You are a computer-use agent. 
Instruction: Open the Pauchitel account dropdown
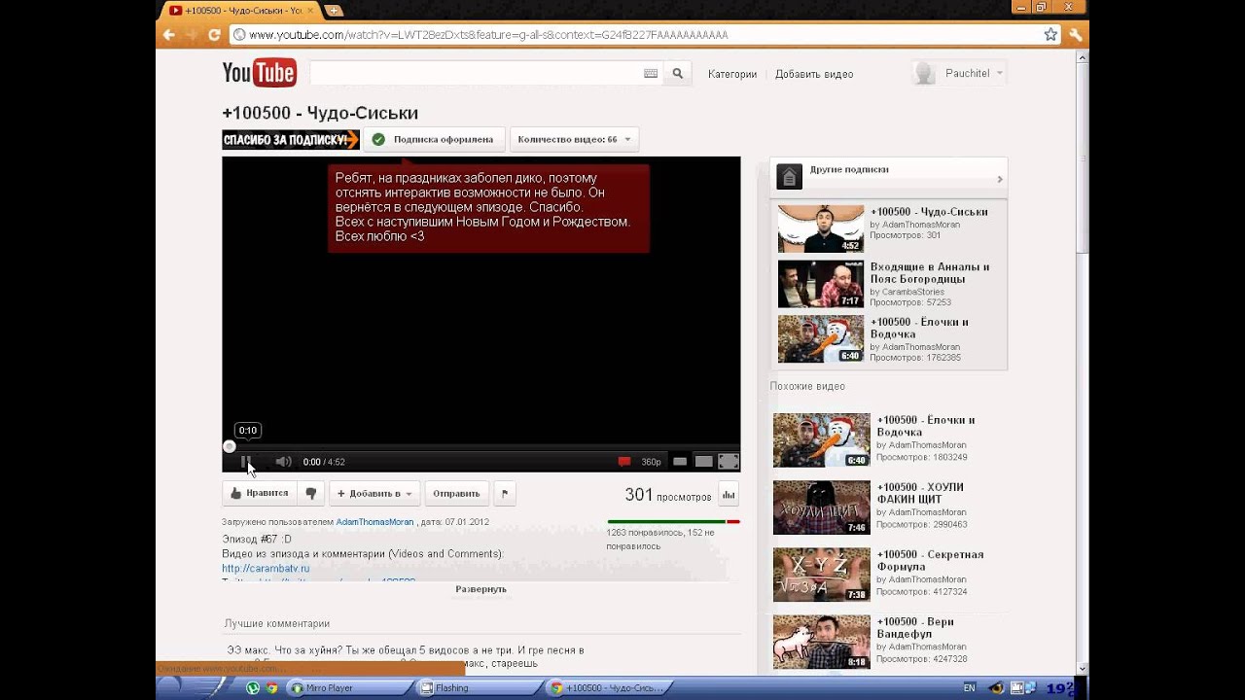[x=959, y=73]
